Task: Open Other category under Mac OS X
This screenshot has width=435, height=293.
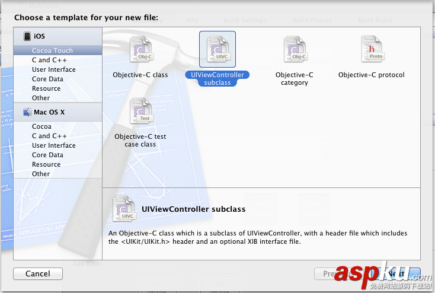Action: pos(57,174)
